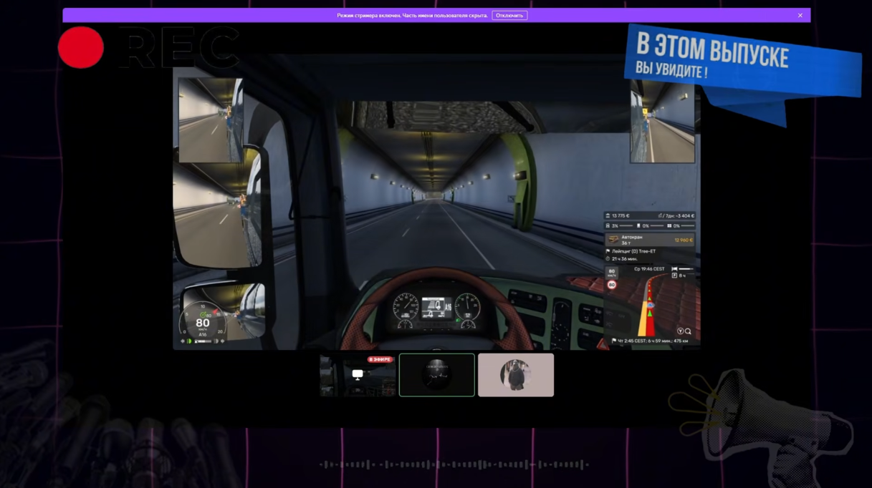Click the green headlight icon under speedometer
This screenshot has height=488, width=872.
189,341
